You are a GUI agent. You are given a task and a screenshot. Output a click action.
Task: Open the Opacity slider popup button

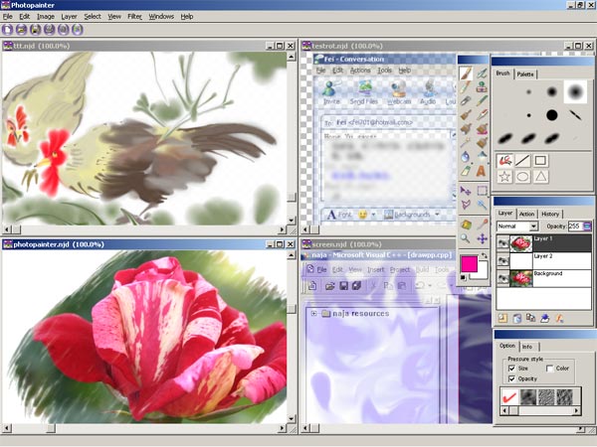point(587,226)
